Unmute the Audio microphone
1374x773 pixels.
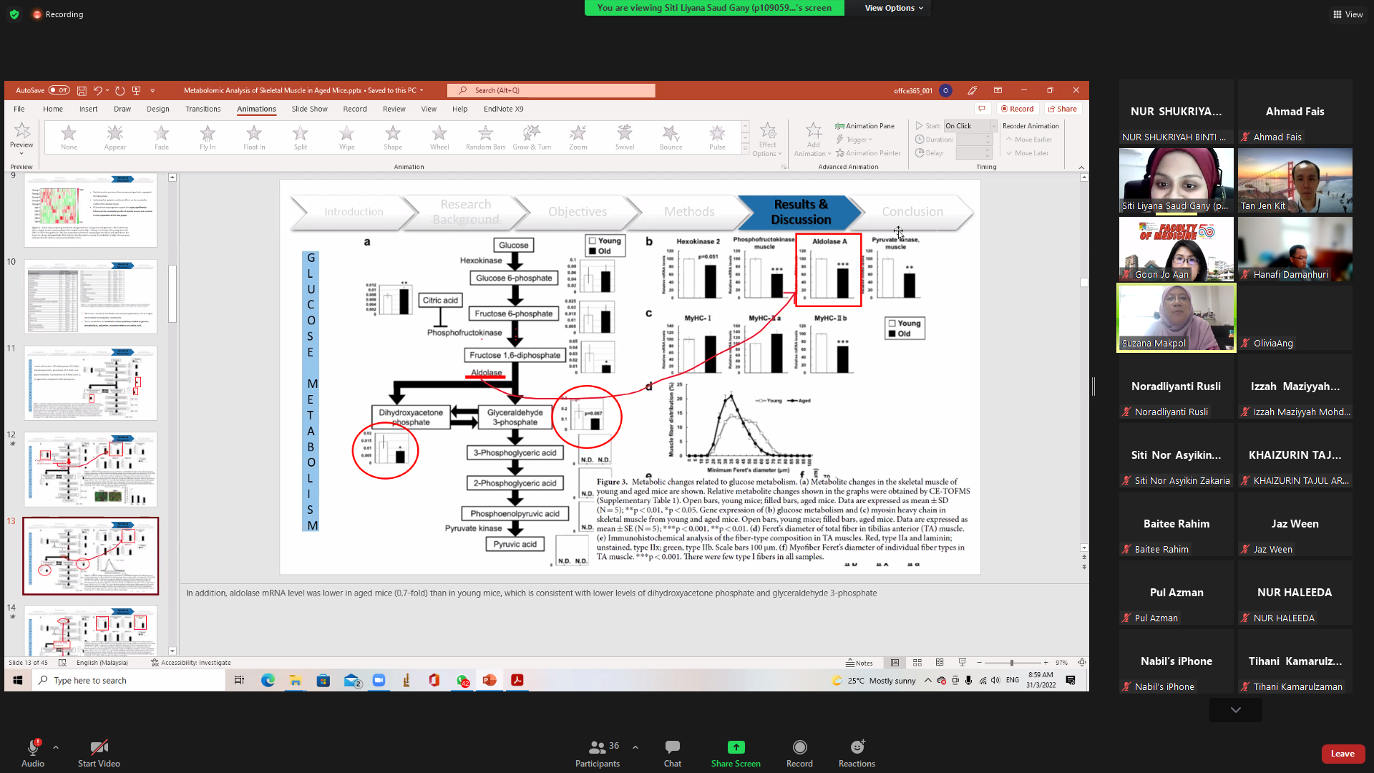point(32,747)
